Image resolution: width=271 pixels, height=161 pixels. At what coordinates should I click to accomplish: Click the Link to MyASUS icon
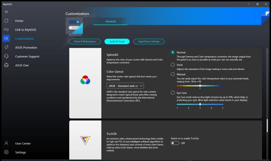[x=7, y=29]
